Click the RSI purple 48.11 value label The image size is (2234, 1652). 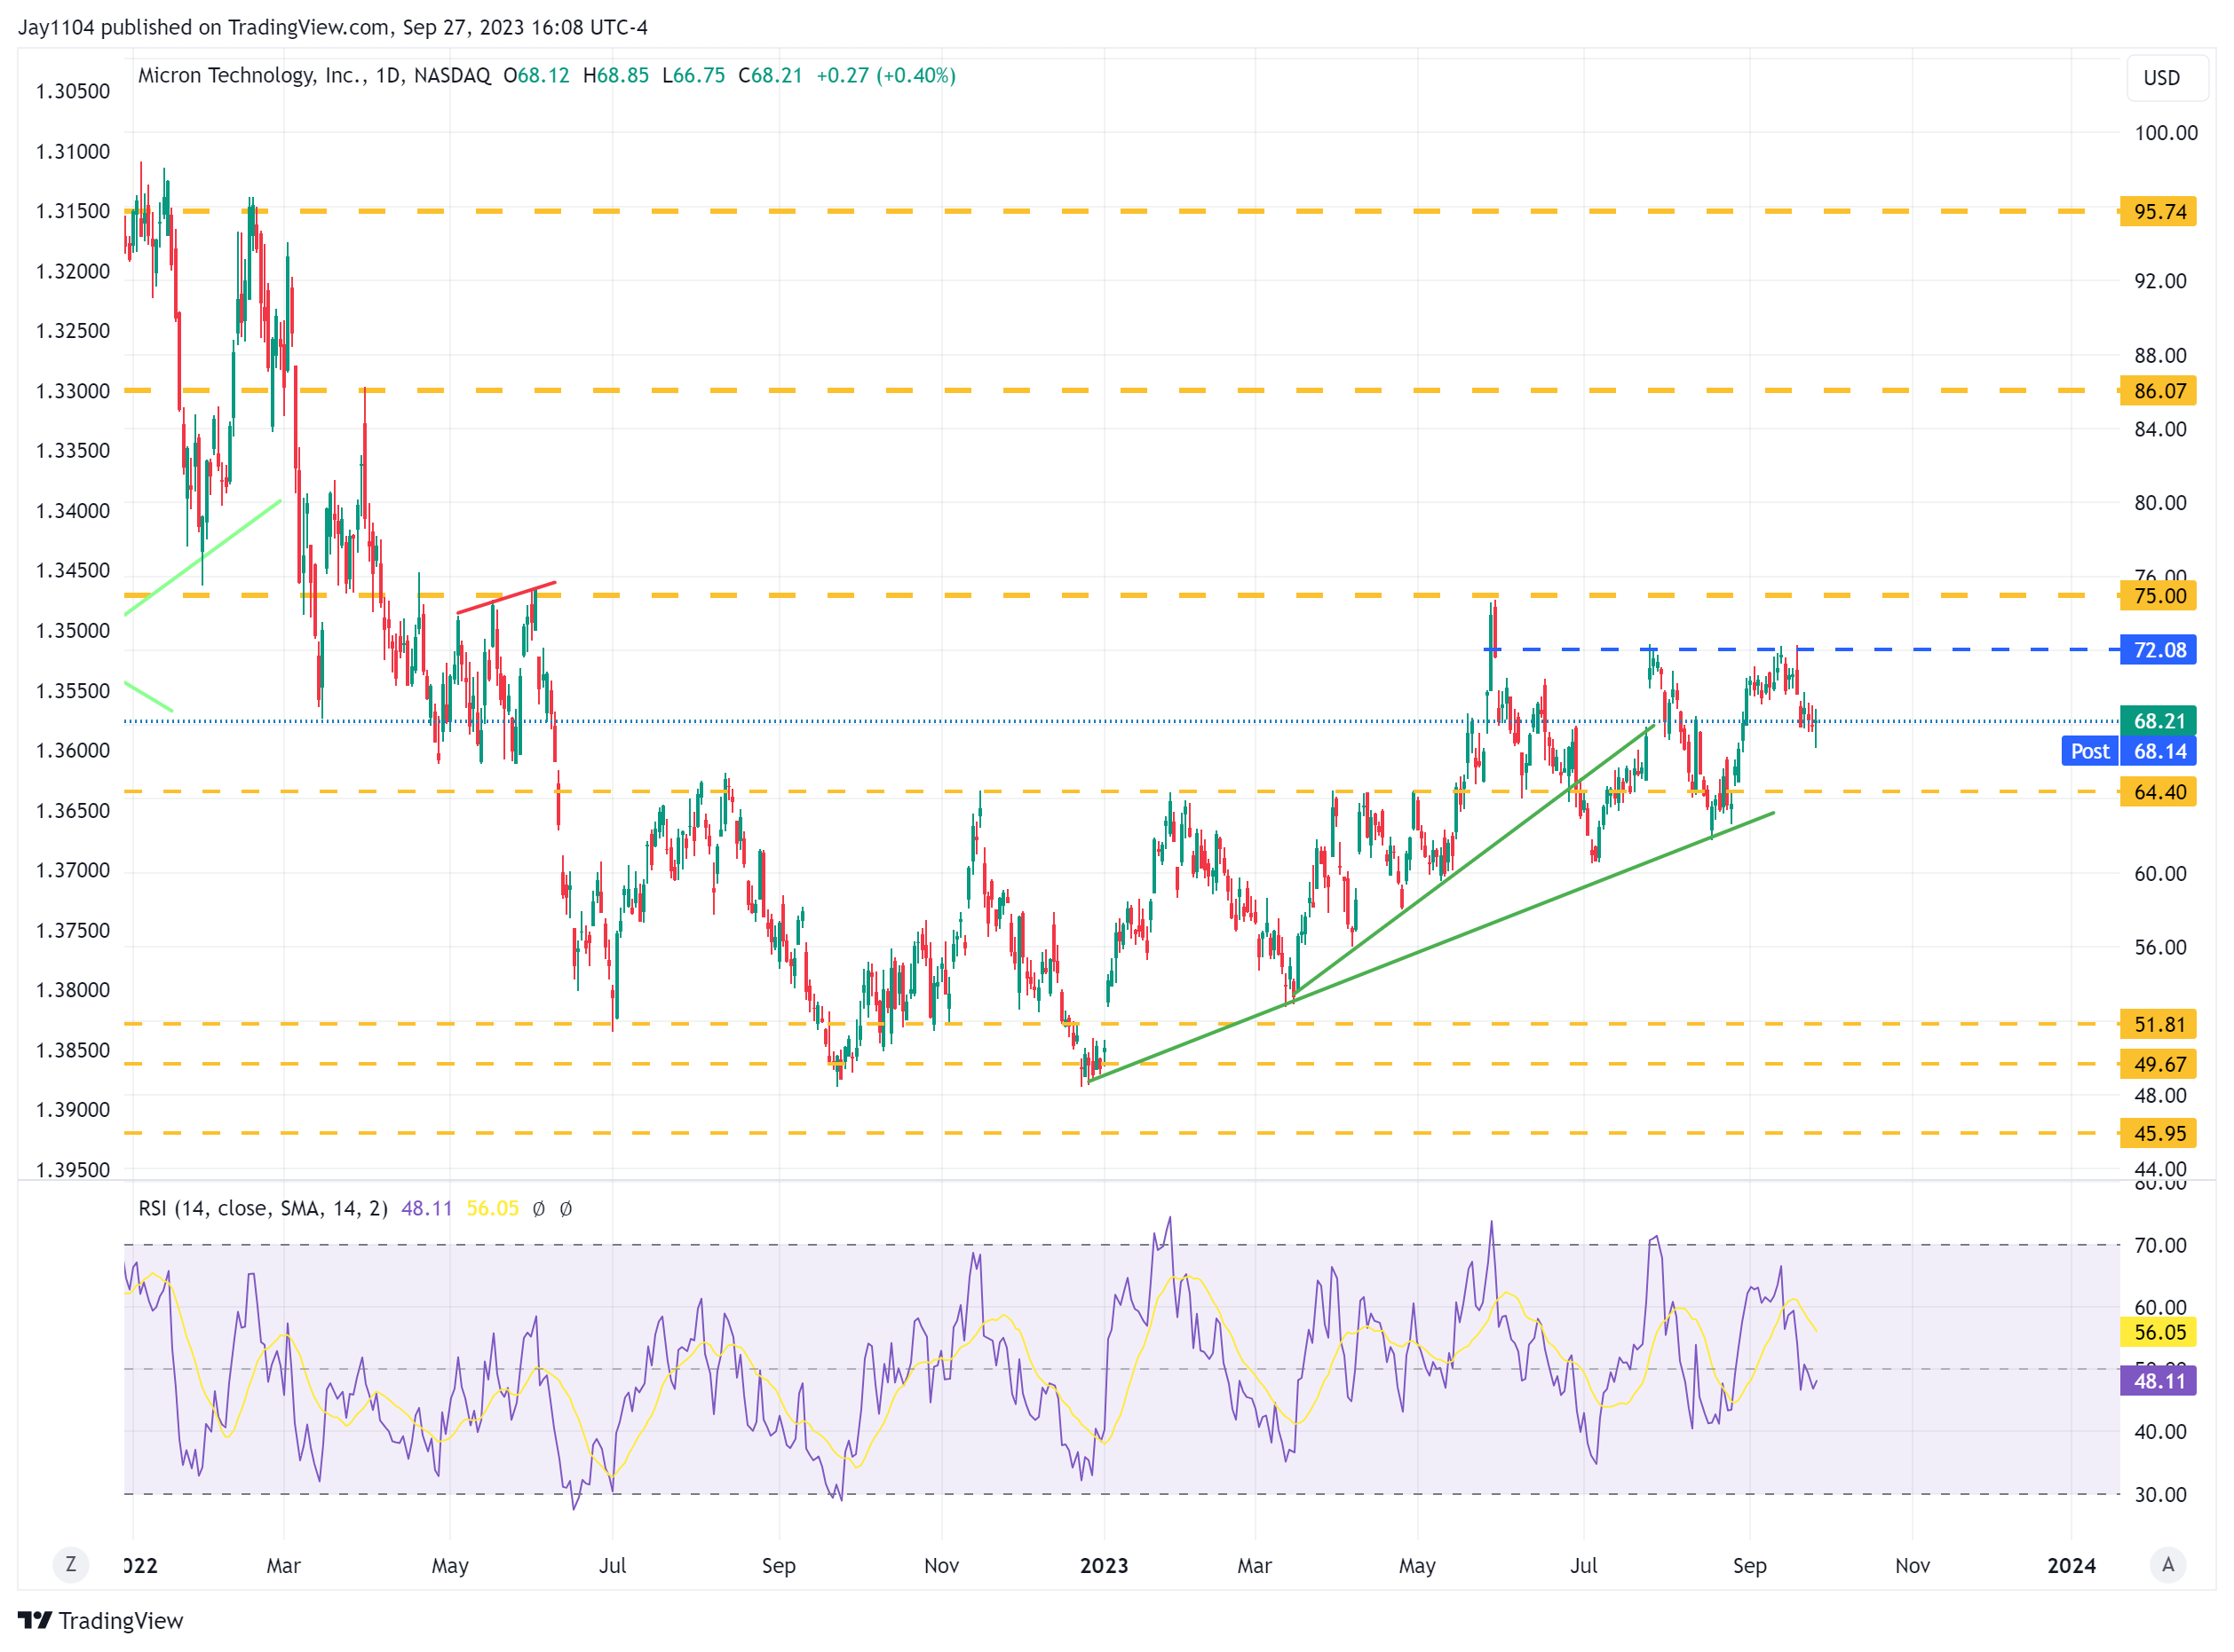tap(2158, 1381)
